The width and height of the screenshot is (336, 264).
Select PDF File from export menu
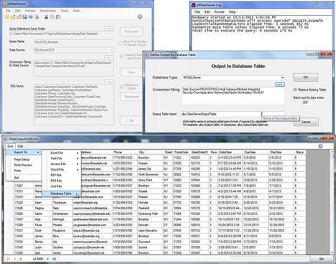point(61,181)
